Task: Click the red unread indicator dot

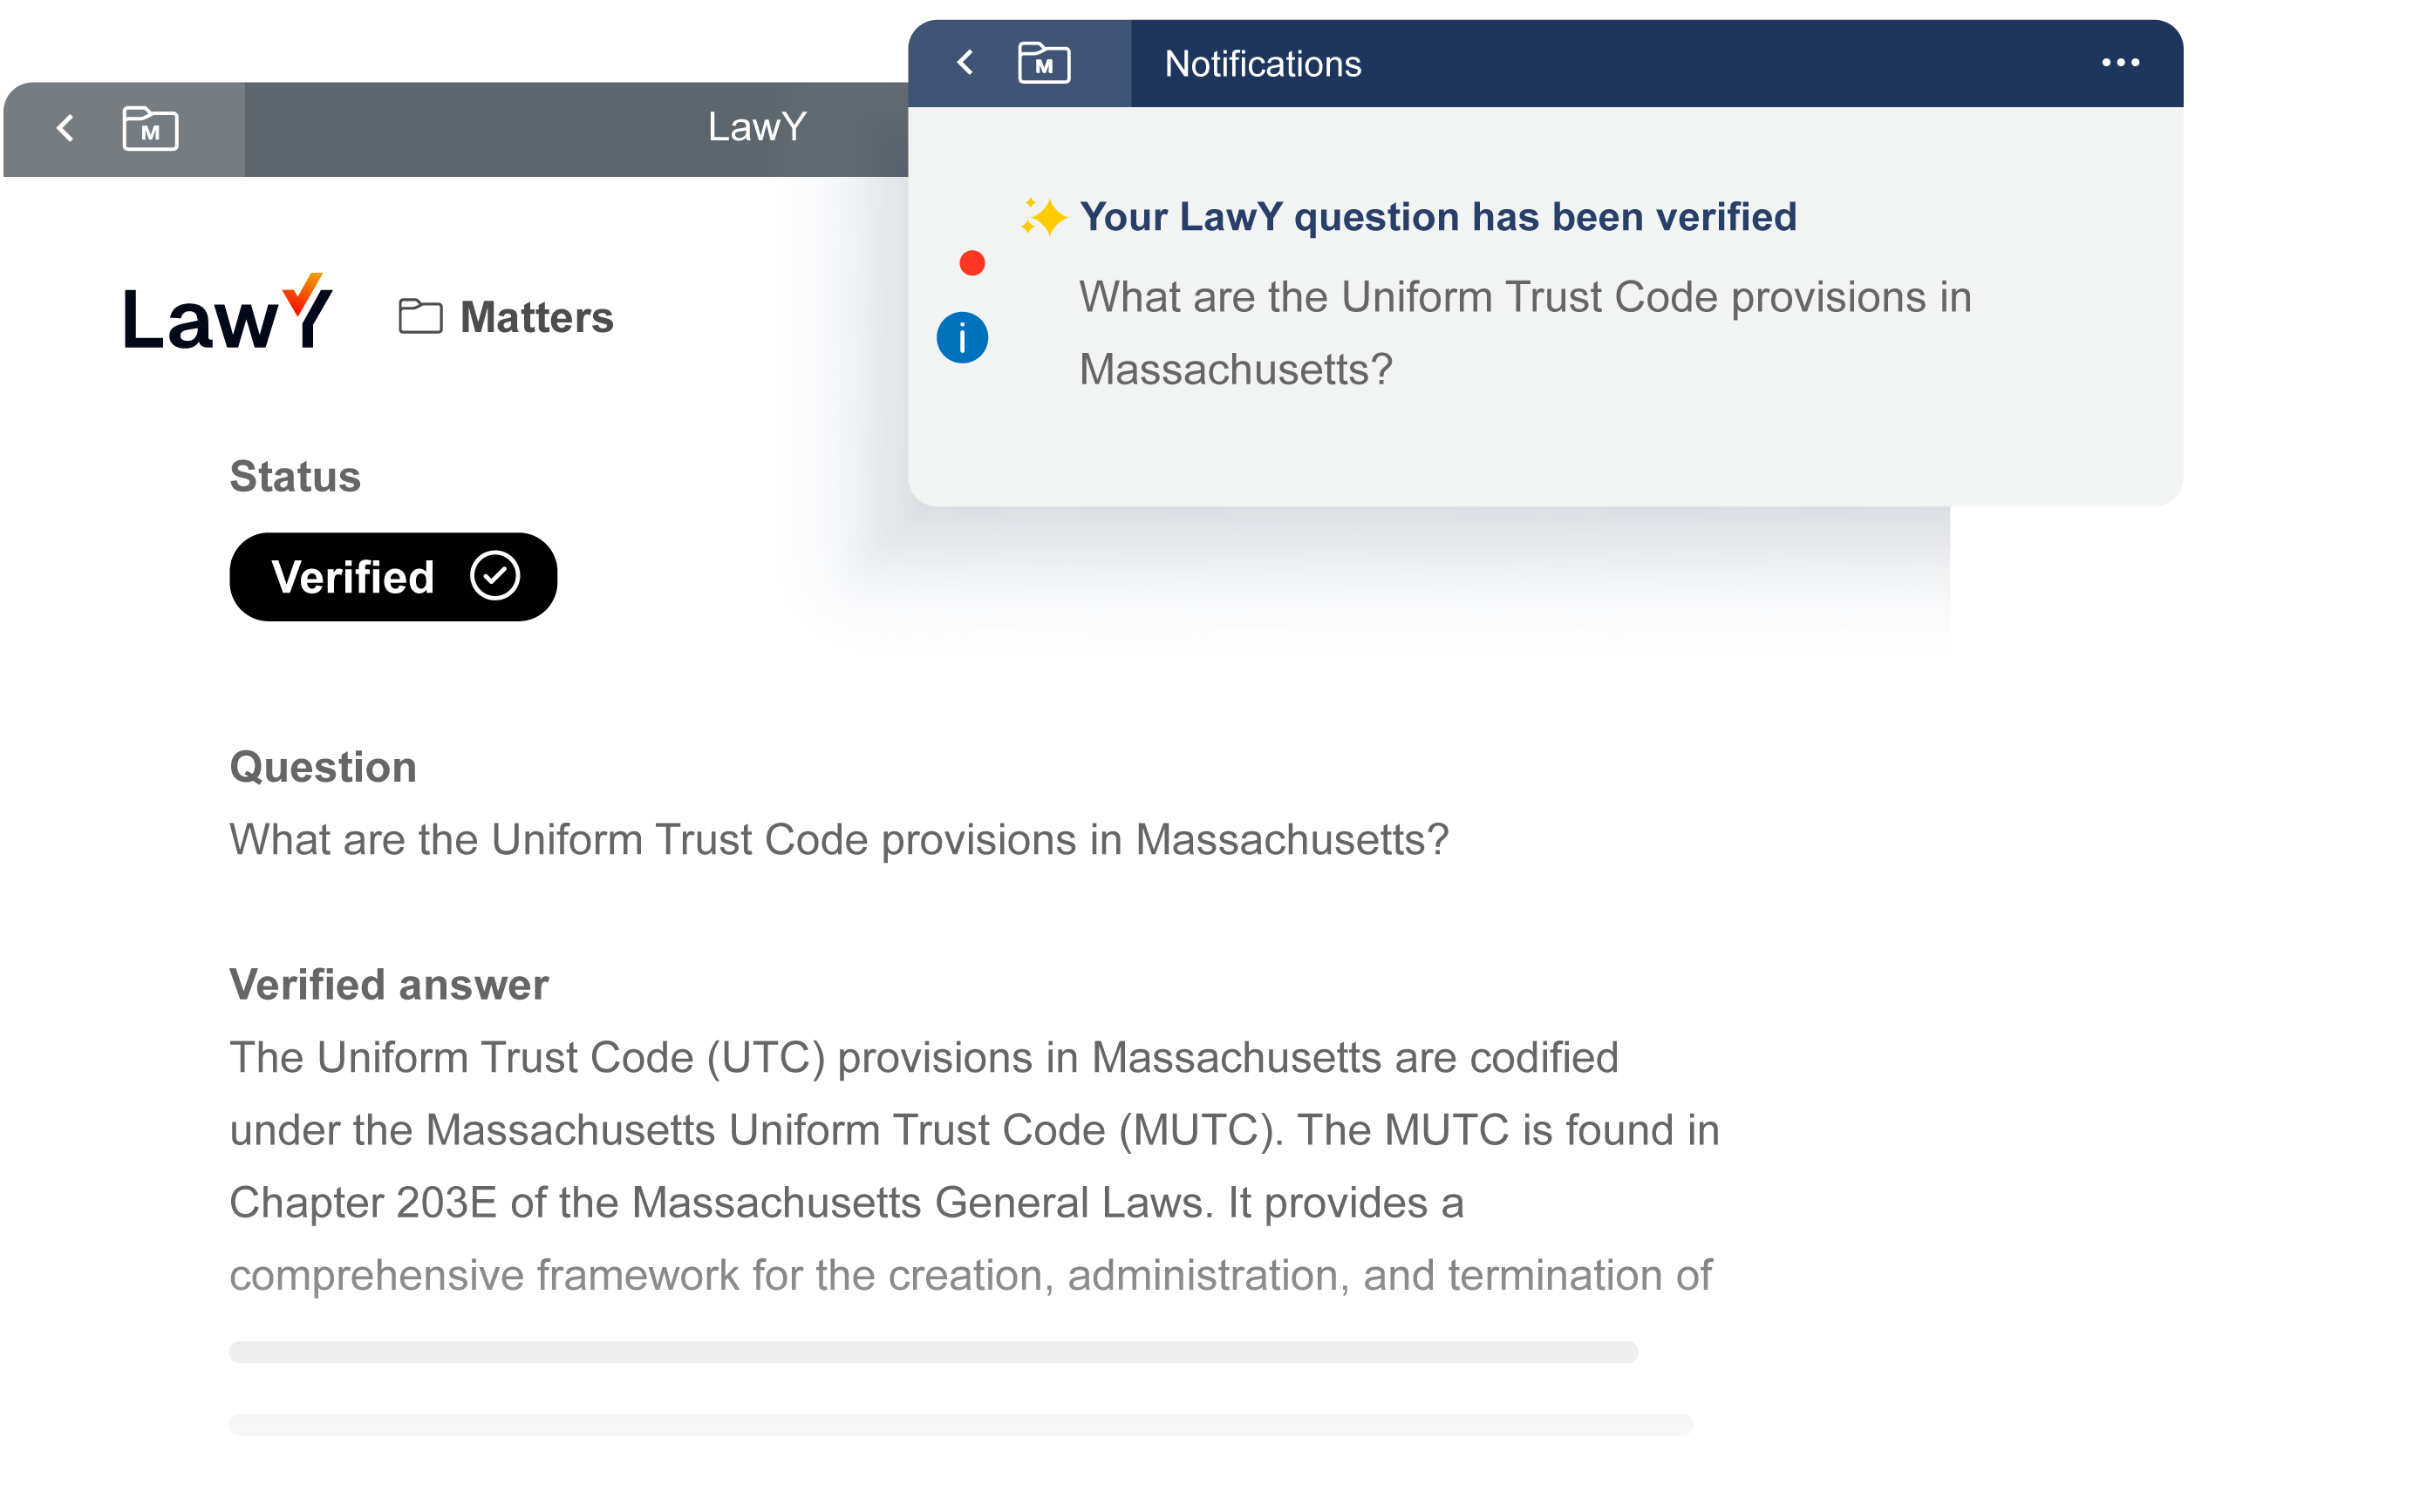Action: click(x=971, y=263)
